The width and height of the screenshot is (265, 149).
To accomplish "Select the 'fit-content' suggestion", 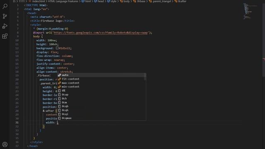I will point(102,79).
